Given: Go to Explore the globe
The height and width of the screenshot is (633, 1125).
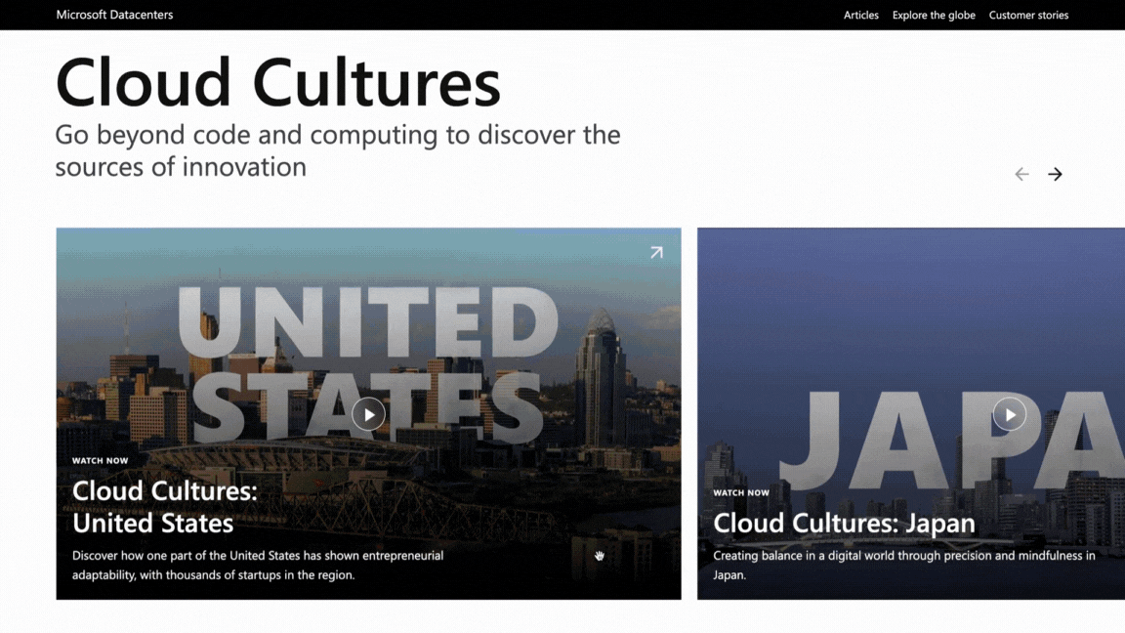Looking at the screenshot, I should (934, 15).
